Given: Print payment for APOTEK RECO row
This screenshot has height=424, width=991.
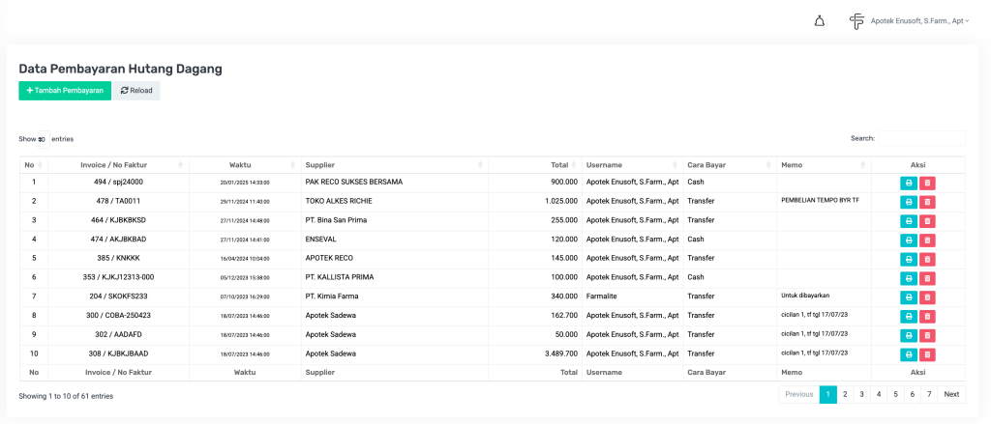Looking at the screenshot, I should [x=909, y=259].
